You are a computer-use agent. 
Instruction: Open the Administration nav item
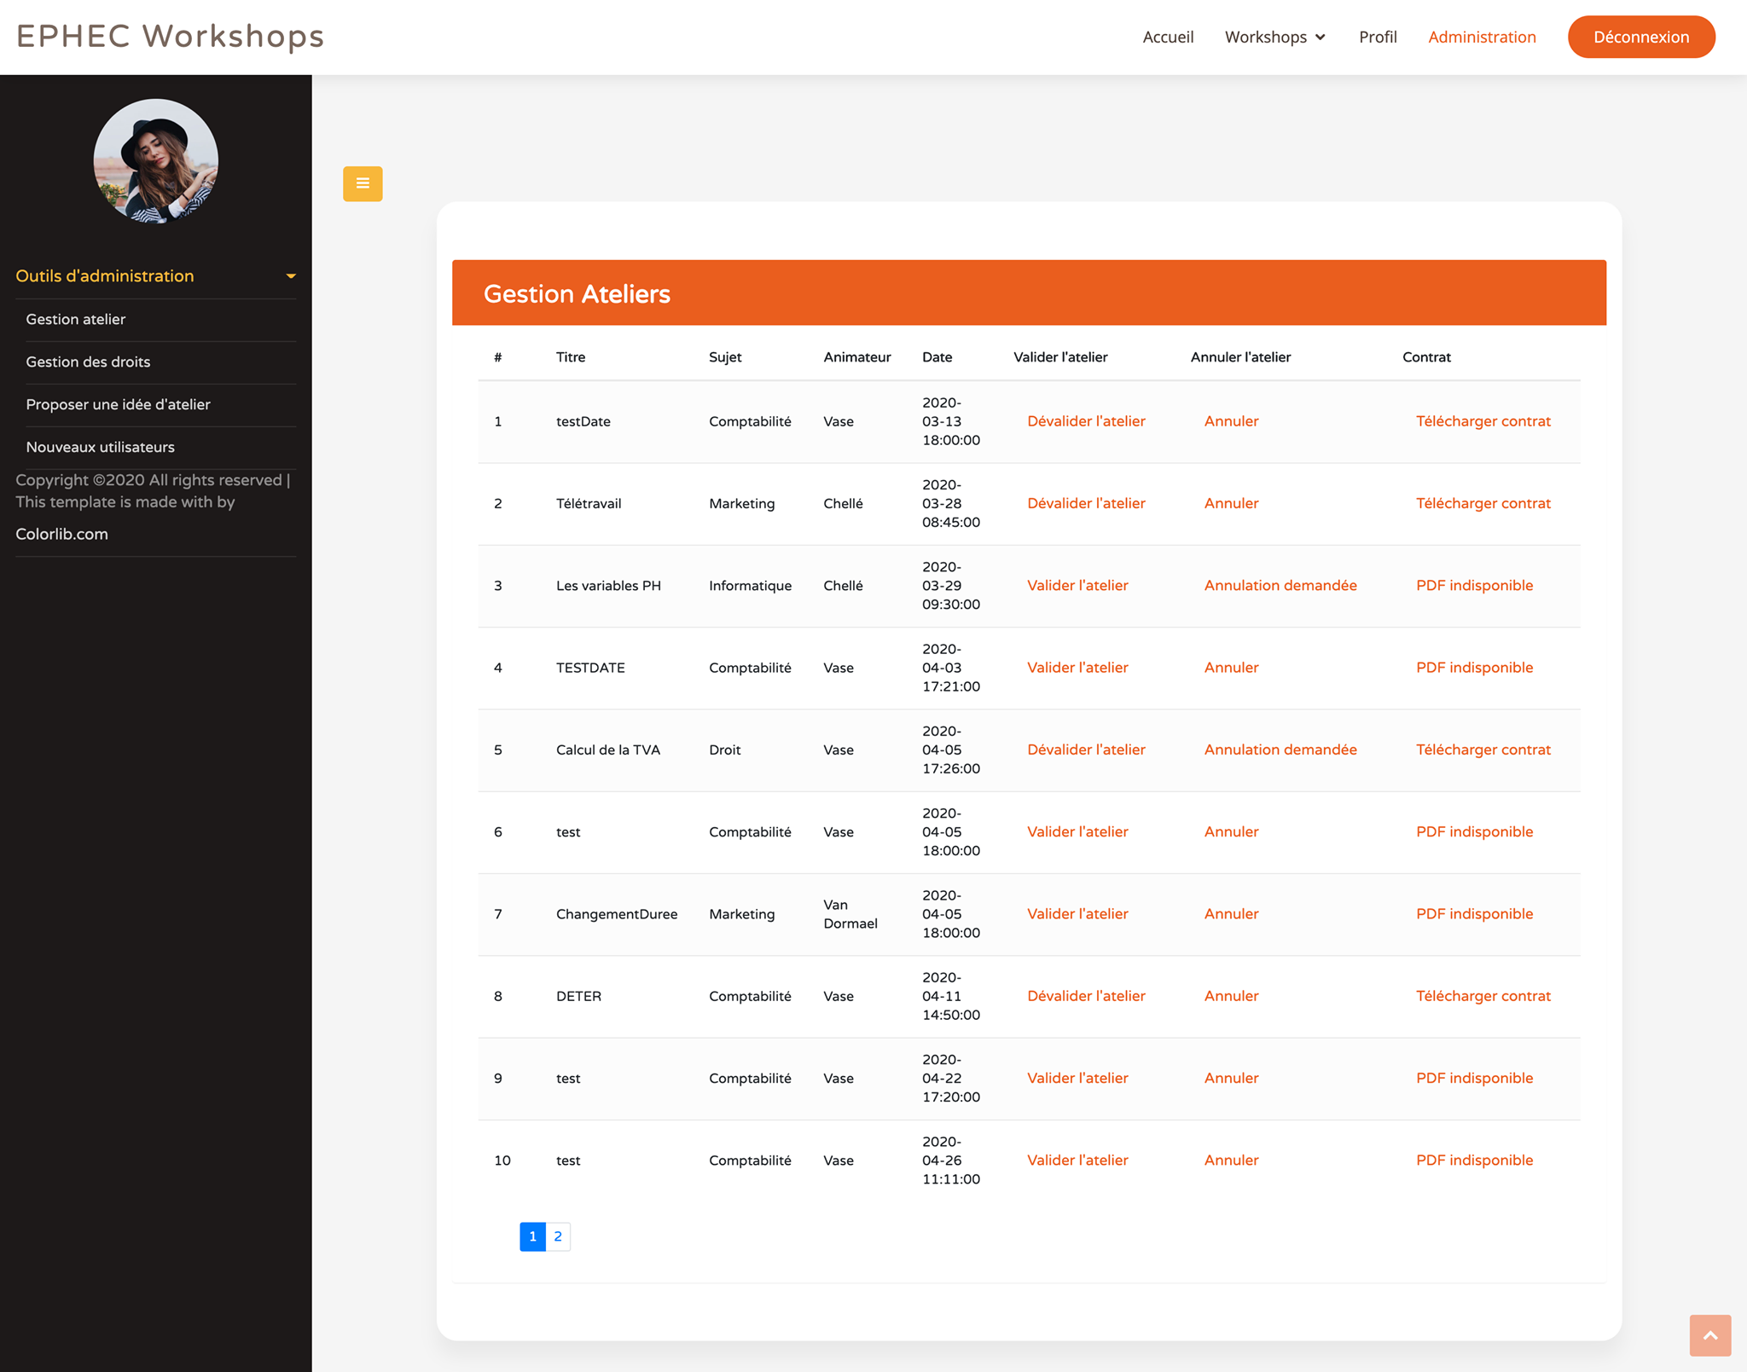1482,37
